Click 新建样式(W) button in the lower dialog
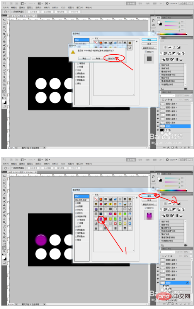194x309 pixels. pos(149,204)
